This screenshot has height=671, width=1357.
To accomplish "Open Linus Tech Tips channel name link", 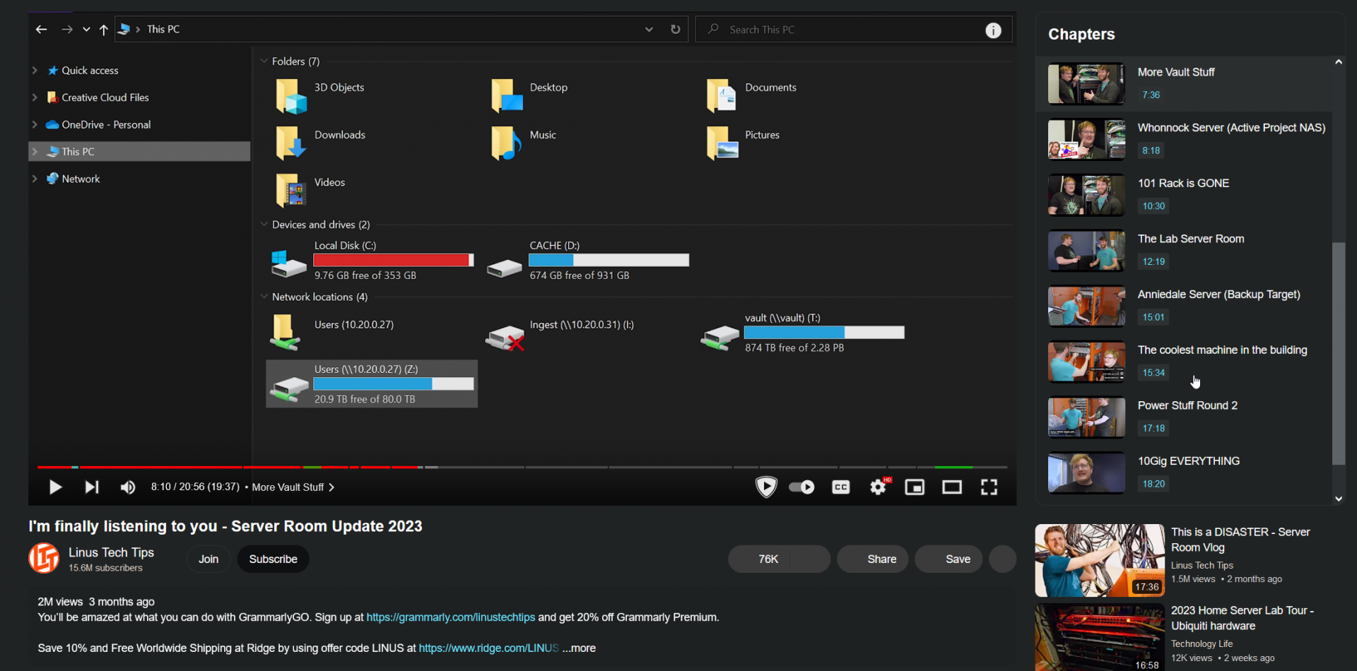I will [x=111, y=552].
